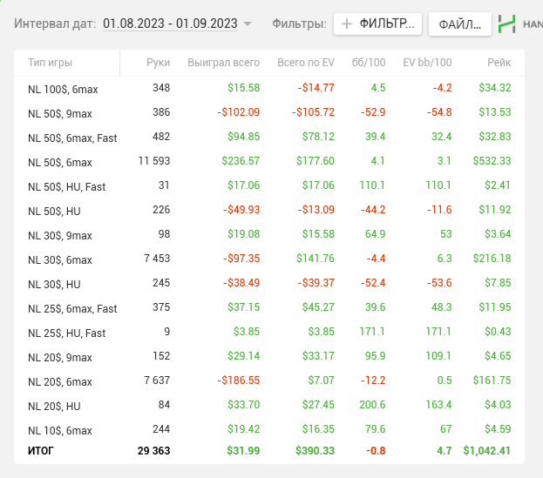Viewport: 543px width, 478px height.
Task: Click won value $94.85
Action: (243, 137)
